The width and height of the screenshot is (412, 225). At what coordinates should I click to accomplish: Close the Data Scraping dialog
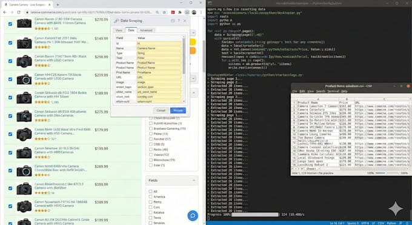[x=185, y=21]
